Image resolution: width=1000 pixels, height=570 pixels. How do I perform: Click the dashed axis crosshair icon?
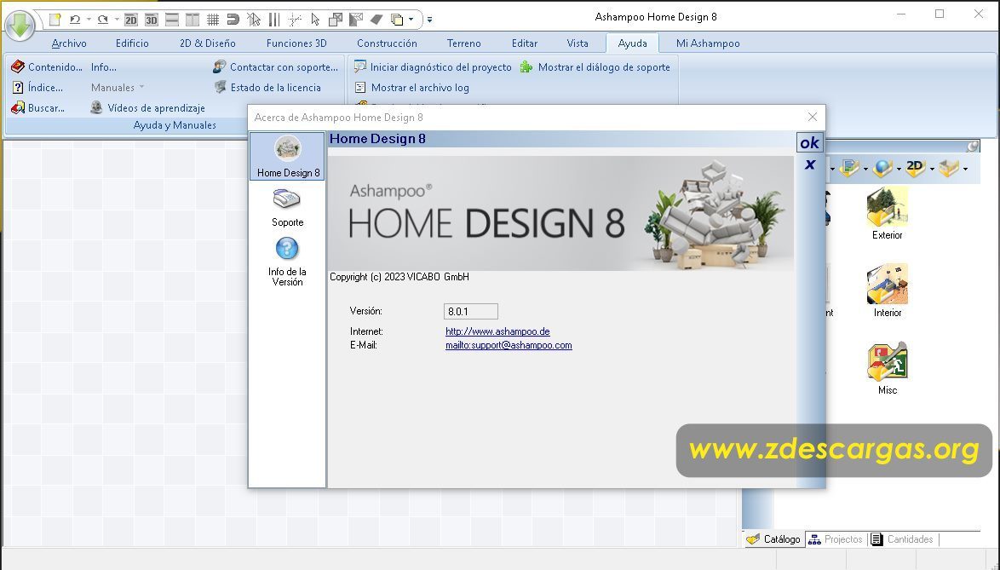pyautogui.click(x=295, y=20)
